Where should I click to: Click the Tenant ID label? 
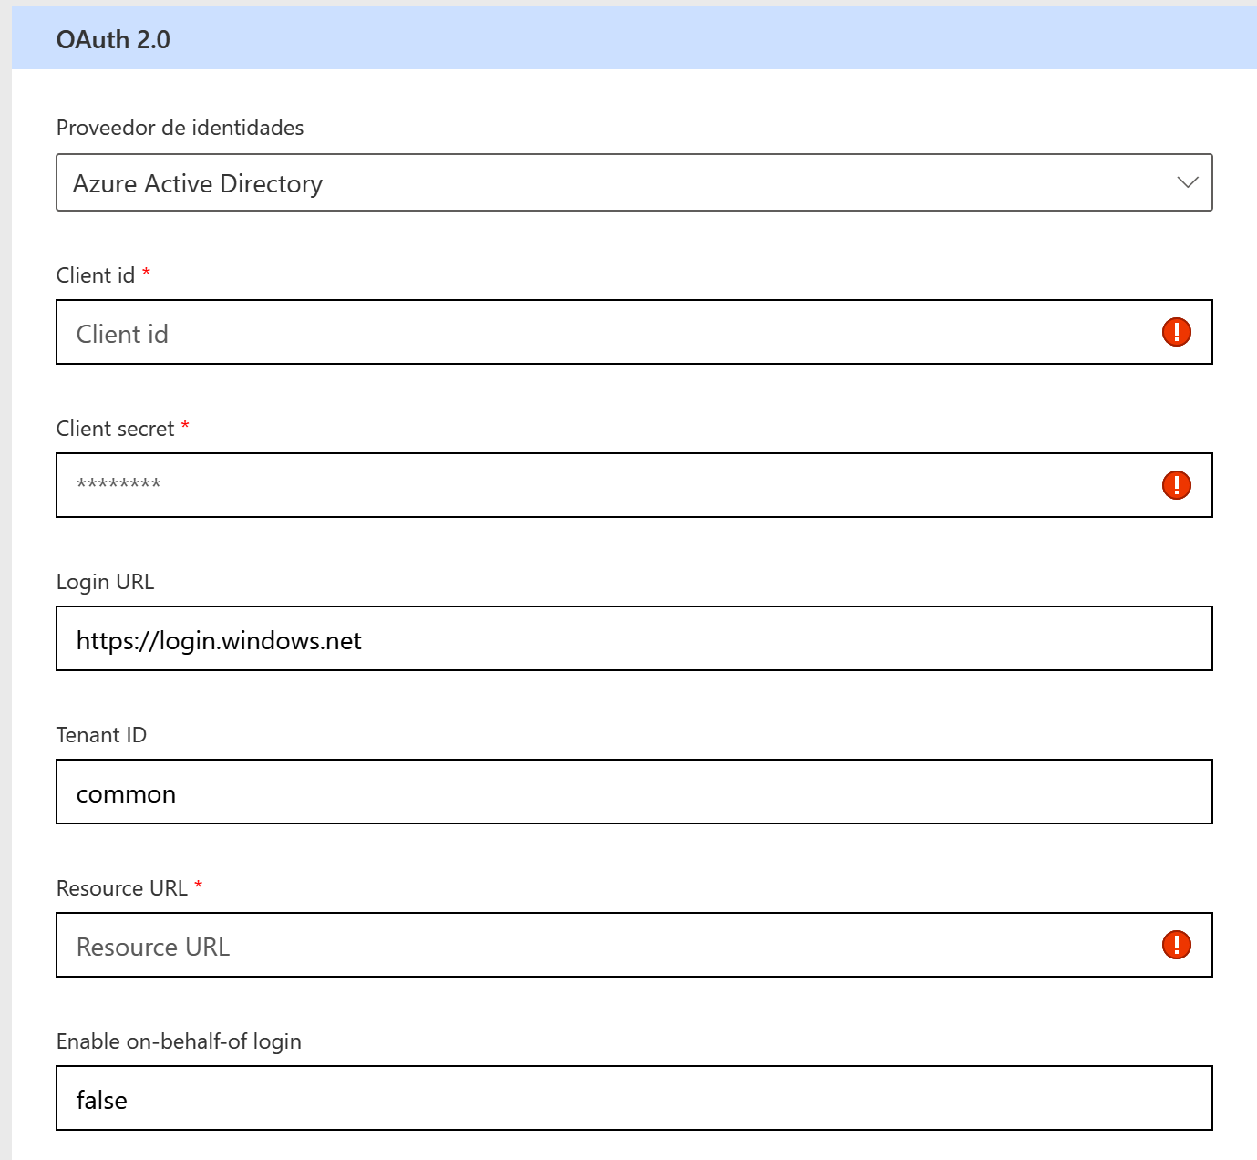[x=101, y=735]
